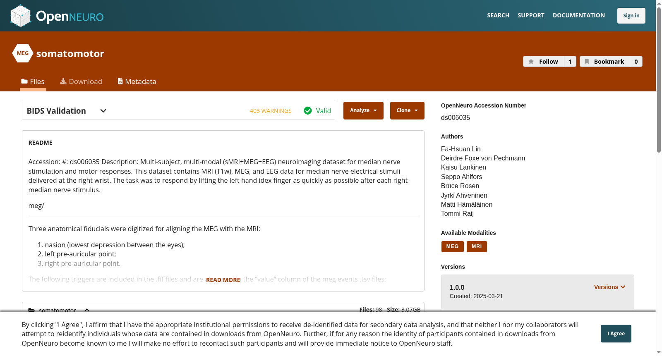Follow the somatomotor dataset
Viewport: 662px width, 356px height.
coord(544,62)
